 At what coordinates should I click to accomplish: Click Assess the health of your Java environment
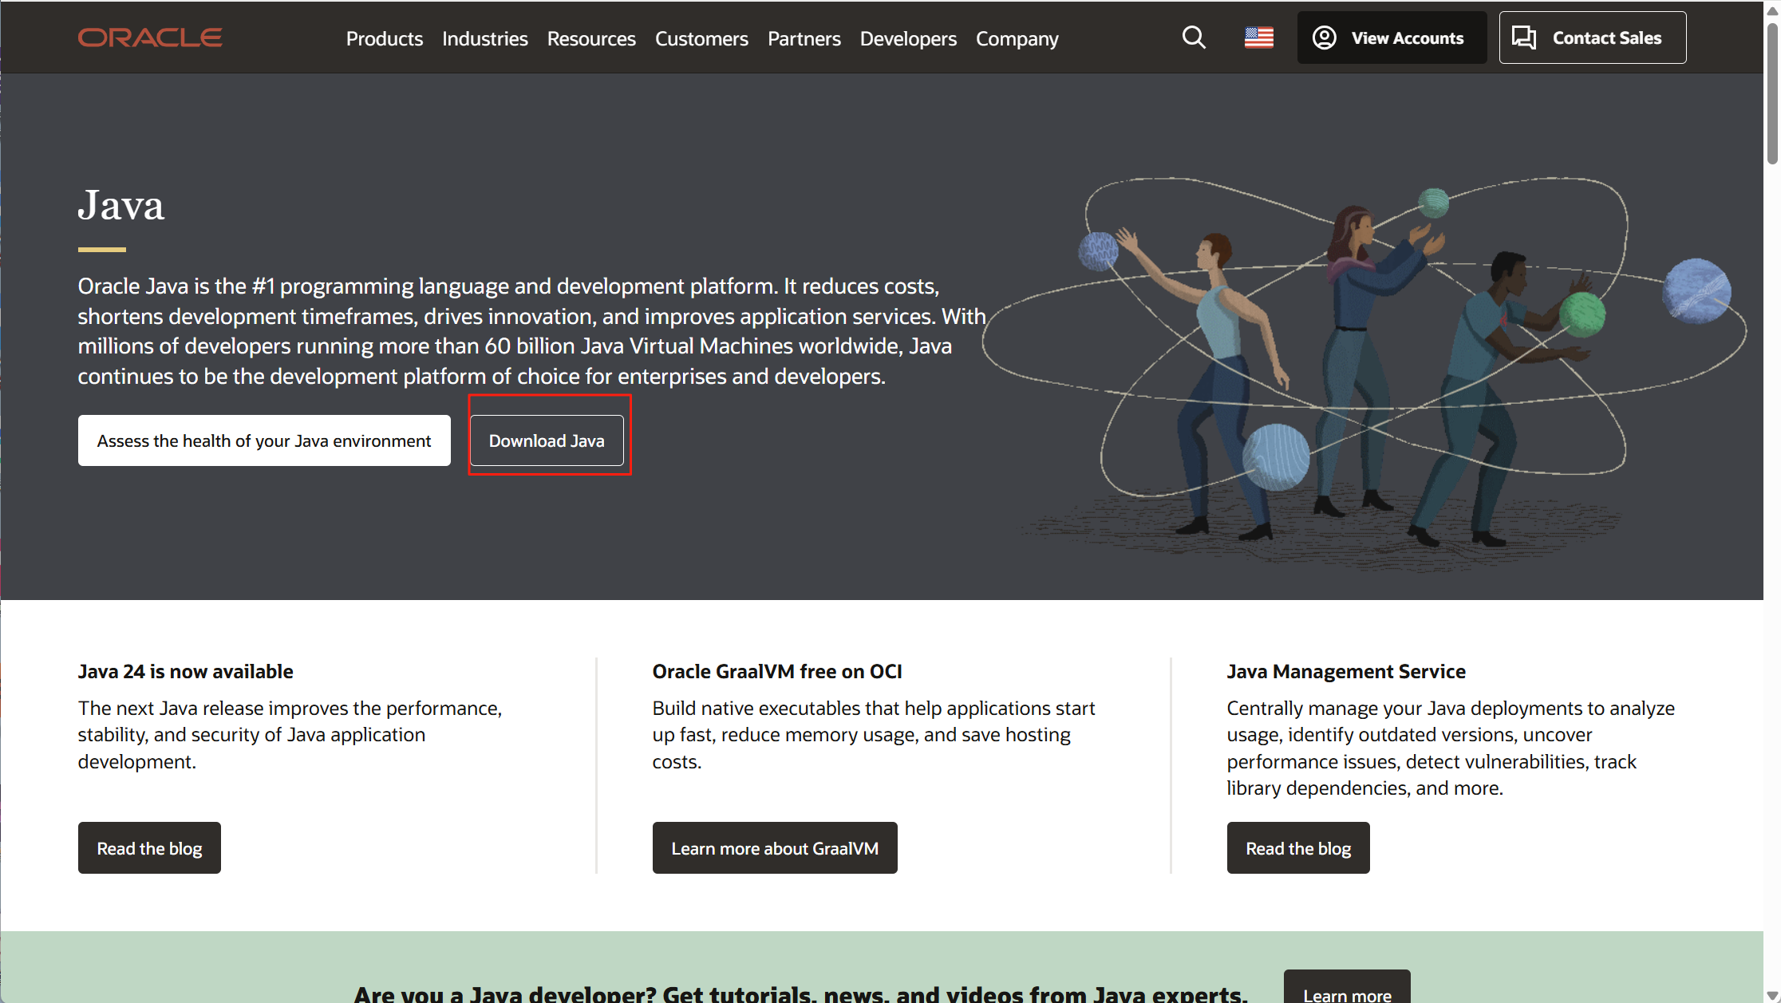click(x=264, y=440)
